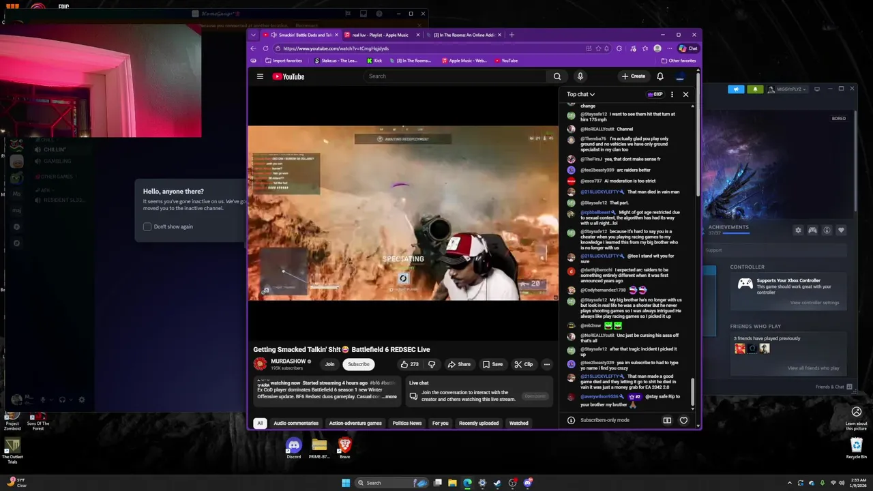This screenshot has width=873, height=491.
Task: Open the YouTube account avatar menu
Action: pyautogui.click(x=680, y=76)
